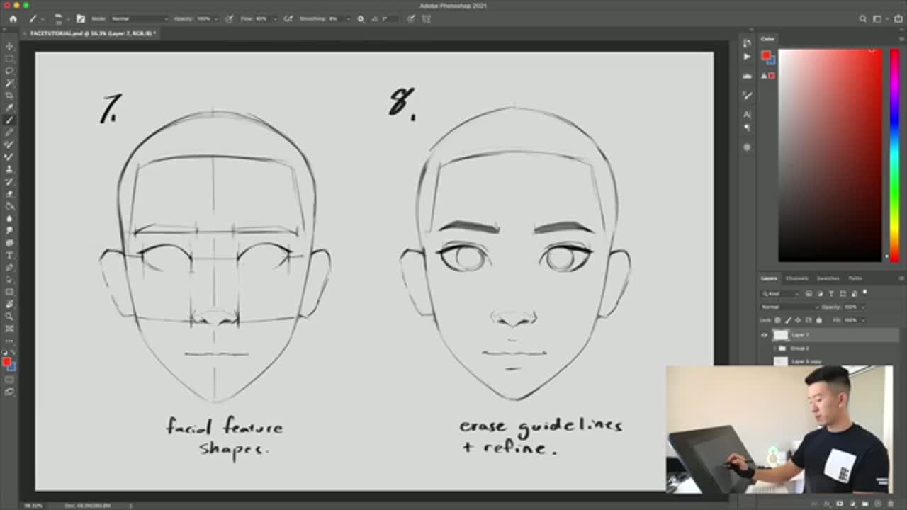This screenshot has height=510, width=907.
Task: Select the Lasso tool
Action: [x=9, y=71]
